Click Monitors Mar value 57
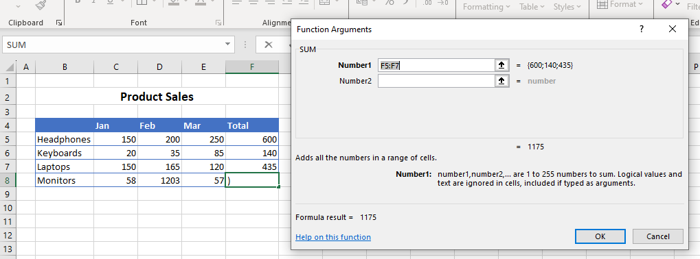This screenshot has height=259, width=700. [203, 181]
